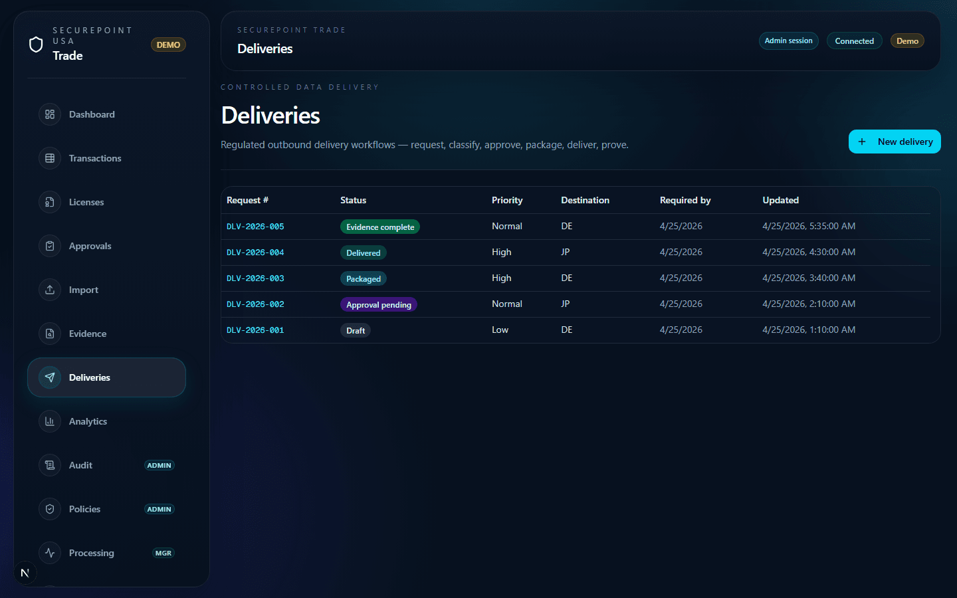This screenshot has height=598, width=957.
Task: Click the ADMIN tag beside Policies
Action: pos(159,509)
